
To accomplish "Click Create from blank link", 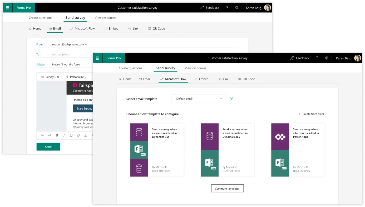I will pyautogui.click(x=312, y=114).
